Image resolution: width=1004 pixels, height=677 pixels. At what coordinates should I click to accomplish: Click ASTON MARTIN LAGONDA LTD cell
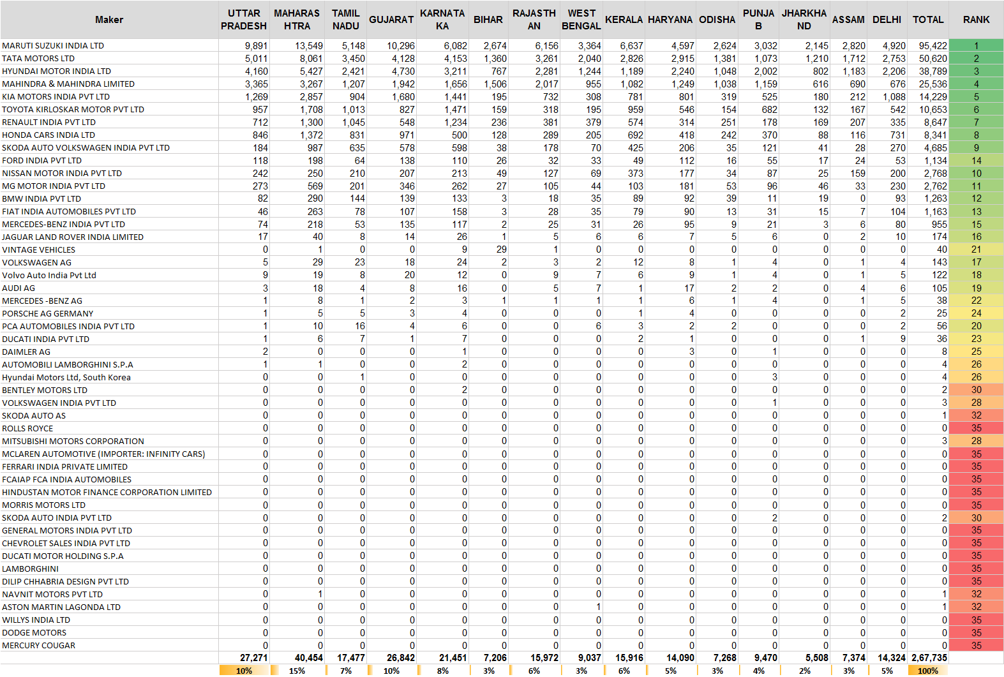coord(109,607)
